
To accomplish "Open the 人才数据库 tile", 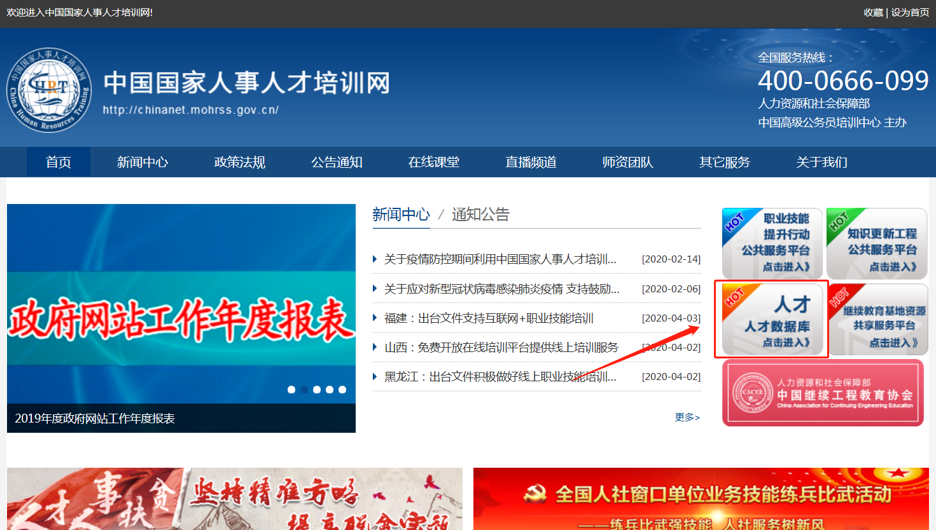I will (772, 319).
